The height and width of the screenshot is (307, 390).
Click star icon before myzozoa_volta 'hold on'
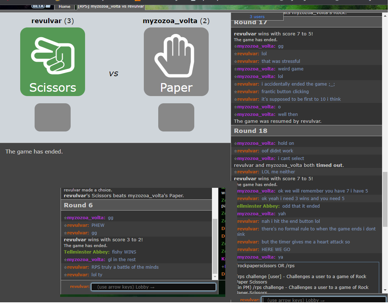(235, 143)
